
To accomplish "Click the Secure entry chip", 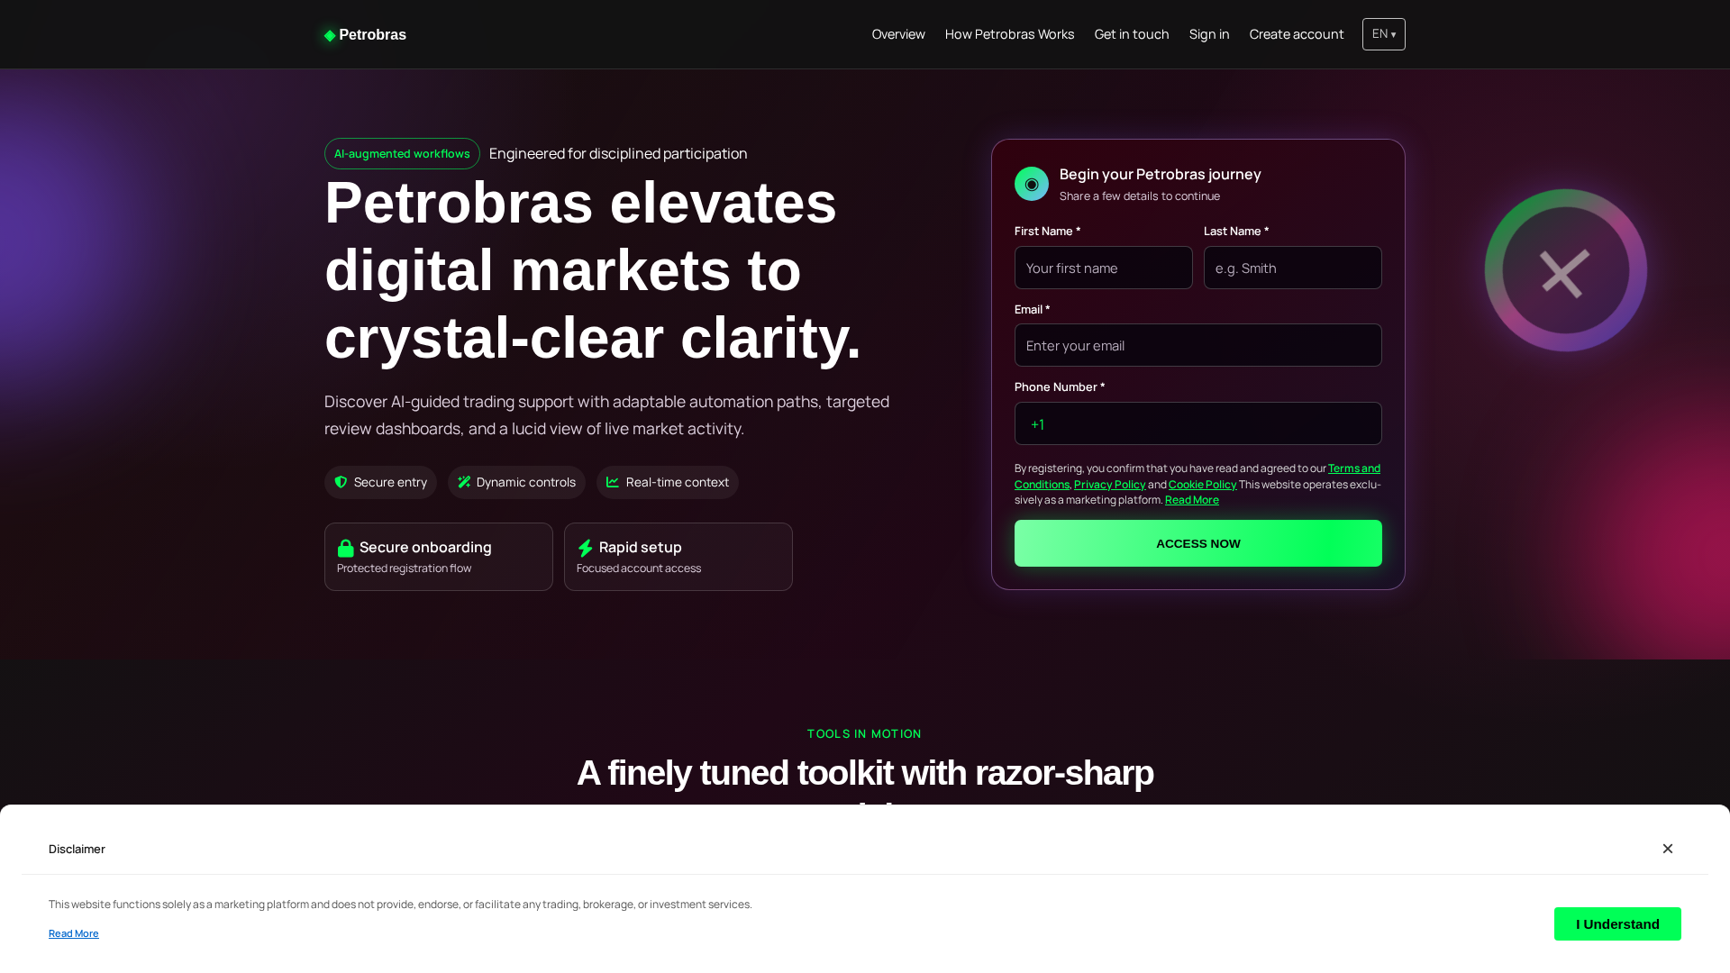I will (x=380, y=482).
